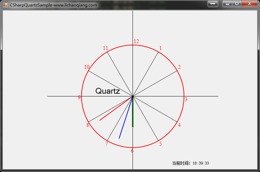Click the number 8 on the clock dial

click(88, 125)
